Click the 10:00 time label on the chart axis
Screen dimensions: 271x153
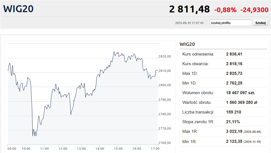coord(26,148)
